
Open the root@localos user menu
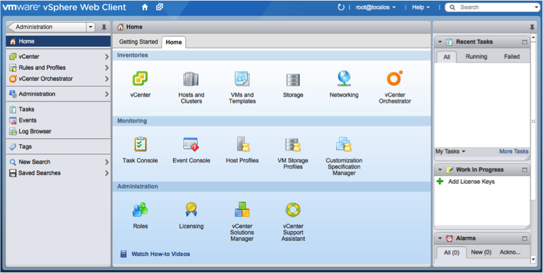pos(375,7)
